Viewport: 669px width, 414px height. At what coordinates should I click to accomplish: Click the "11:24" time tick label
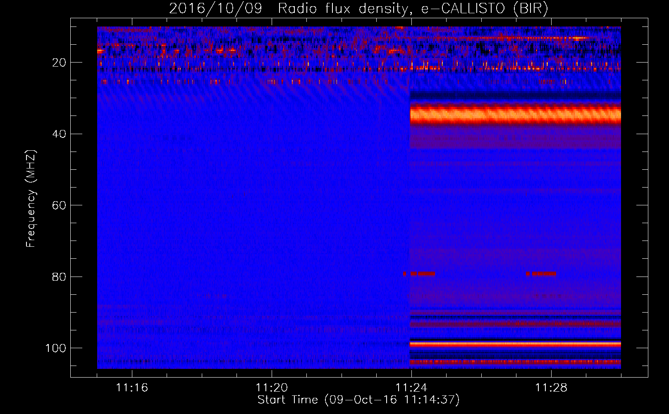click(411, 388)
